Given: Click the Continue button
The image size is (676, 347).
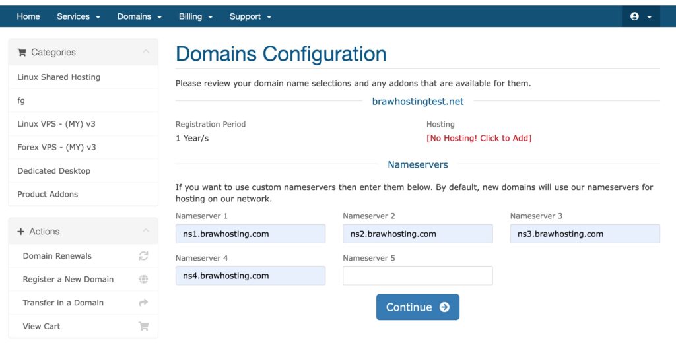Looking at the screenshot, I should tap(418, 307).
